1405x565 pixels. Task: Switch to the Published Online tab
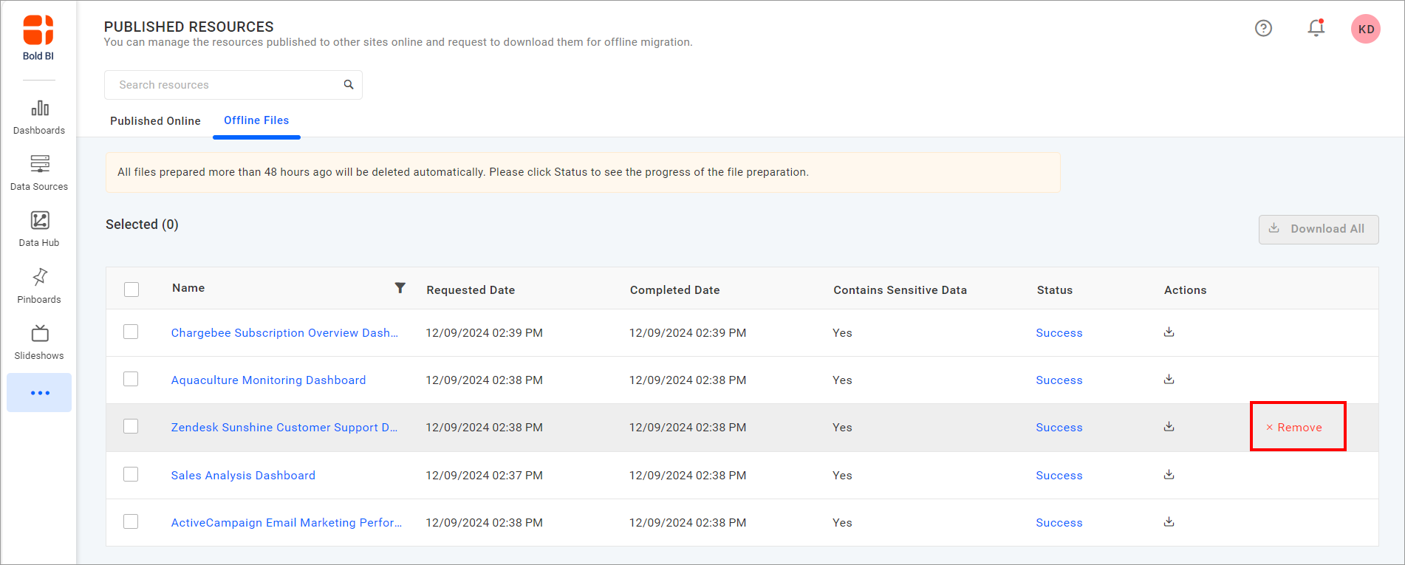pos(155,121)
